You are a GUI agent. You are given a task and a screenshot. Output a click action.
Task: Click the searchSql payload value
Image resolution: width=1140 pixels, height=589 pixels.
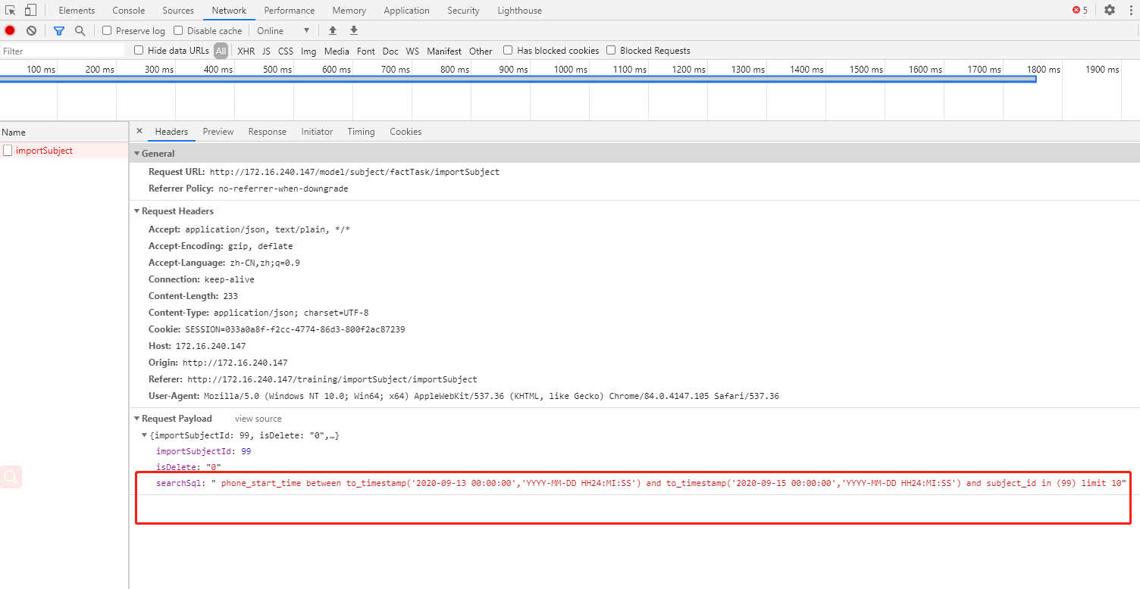669,483
